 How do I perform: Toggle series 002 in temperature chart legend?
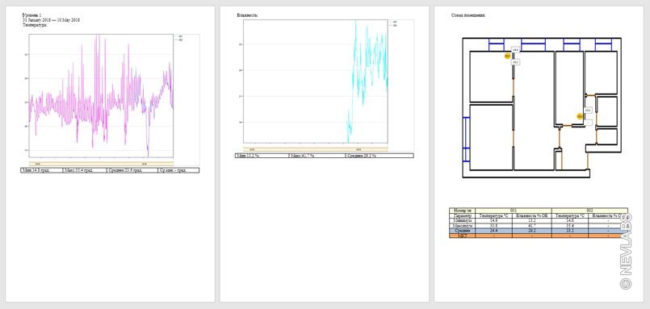pos(179,40)
